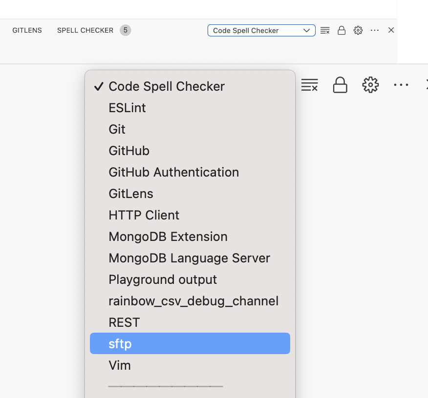Click the enlarged gear settings icon
The height and width of the screenshot is (398, 428).
click(x=370, y=85)
